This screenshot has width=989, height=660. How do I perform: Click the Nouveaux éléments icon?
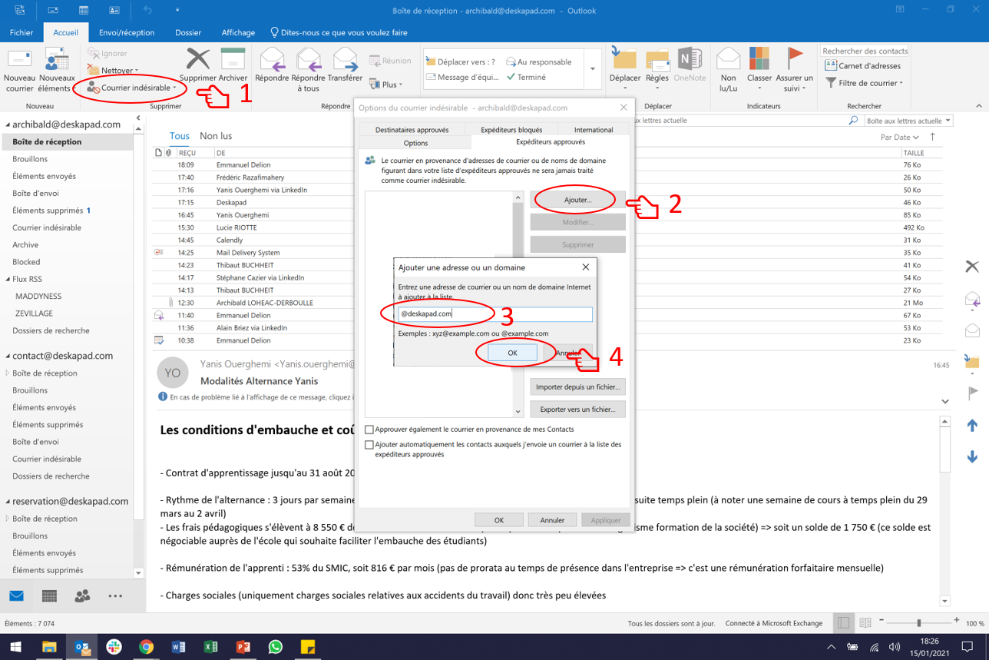tap(57, 61)
